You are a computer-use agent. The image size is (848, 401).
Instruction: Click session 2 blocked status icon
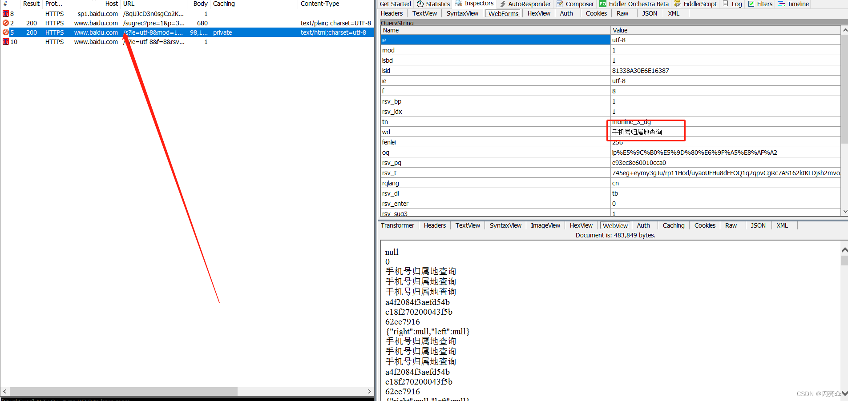tap(6, 23)
